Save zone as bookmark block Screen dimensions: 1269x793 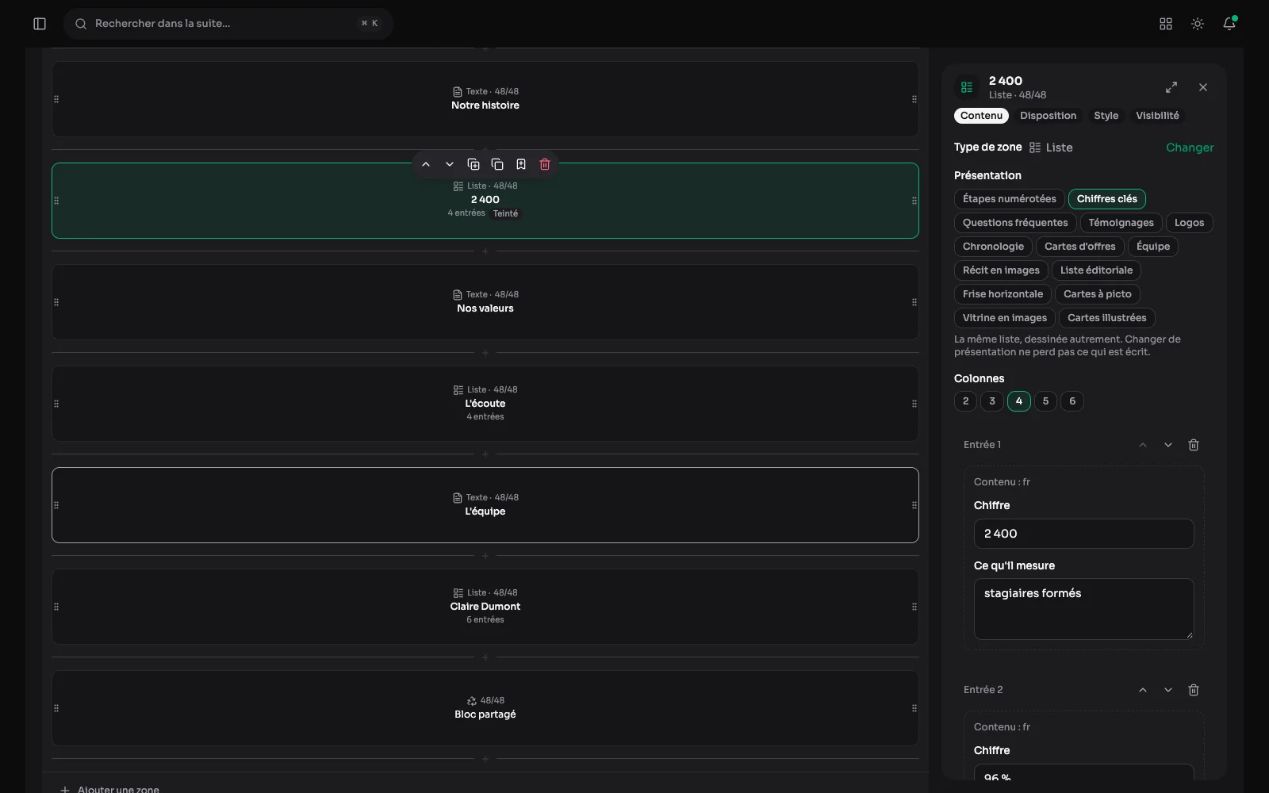coord(521,164)
